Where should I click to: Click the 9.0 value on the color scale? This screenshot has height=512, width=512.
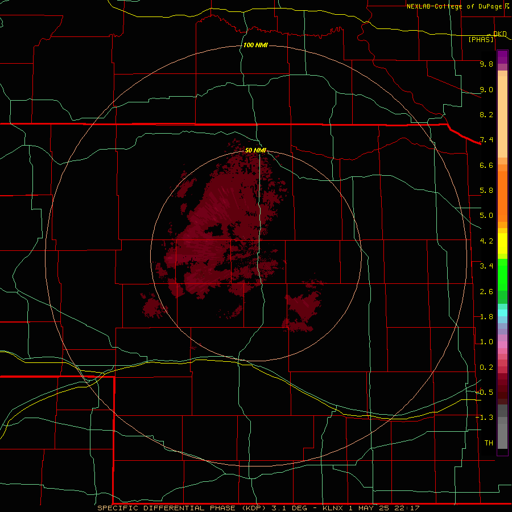[x=486, y=89]
